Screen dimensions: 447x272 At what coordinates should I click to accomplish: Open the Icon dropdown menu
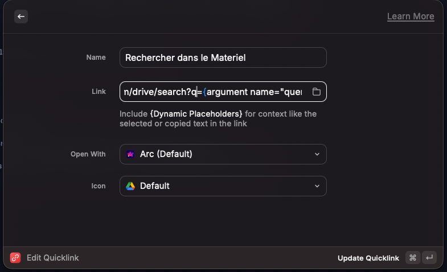[223, 186]
